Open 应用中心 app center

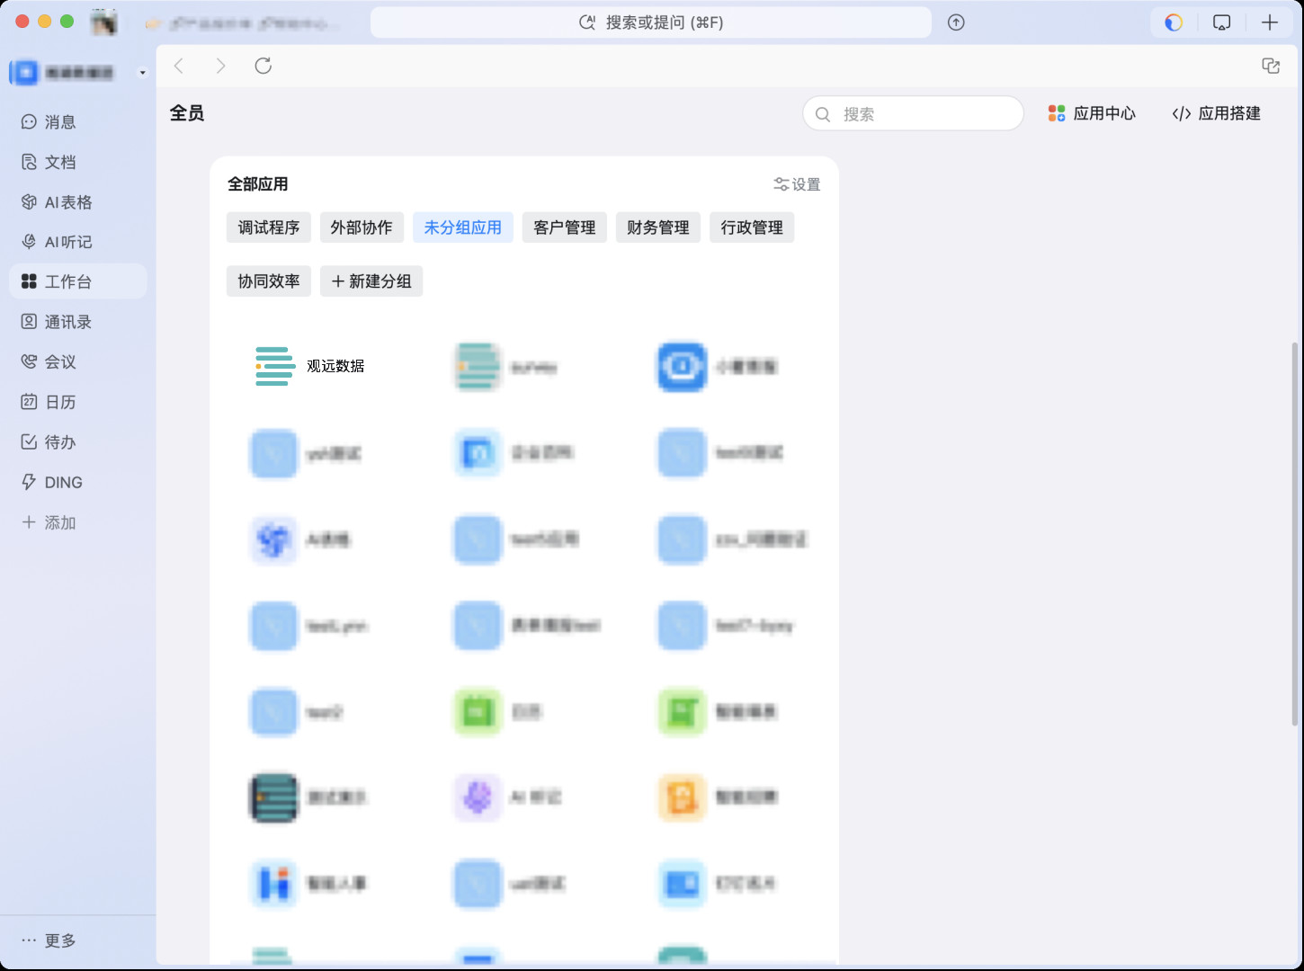[1092, 113]
